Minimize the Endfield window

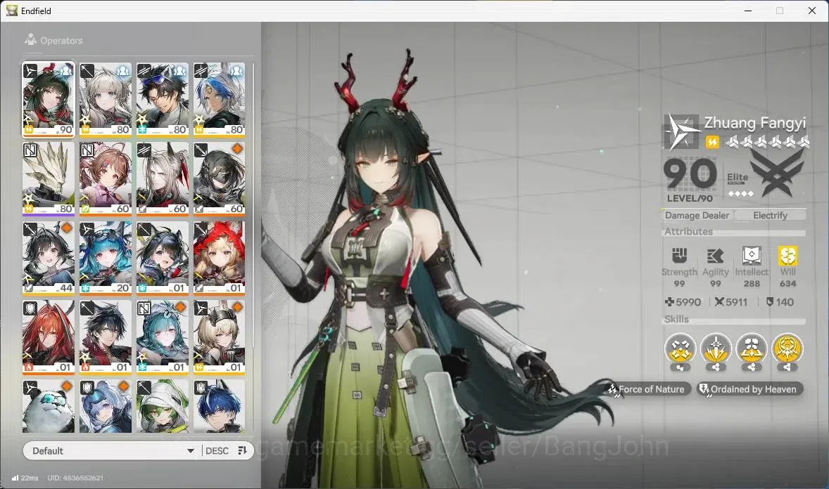748,11
